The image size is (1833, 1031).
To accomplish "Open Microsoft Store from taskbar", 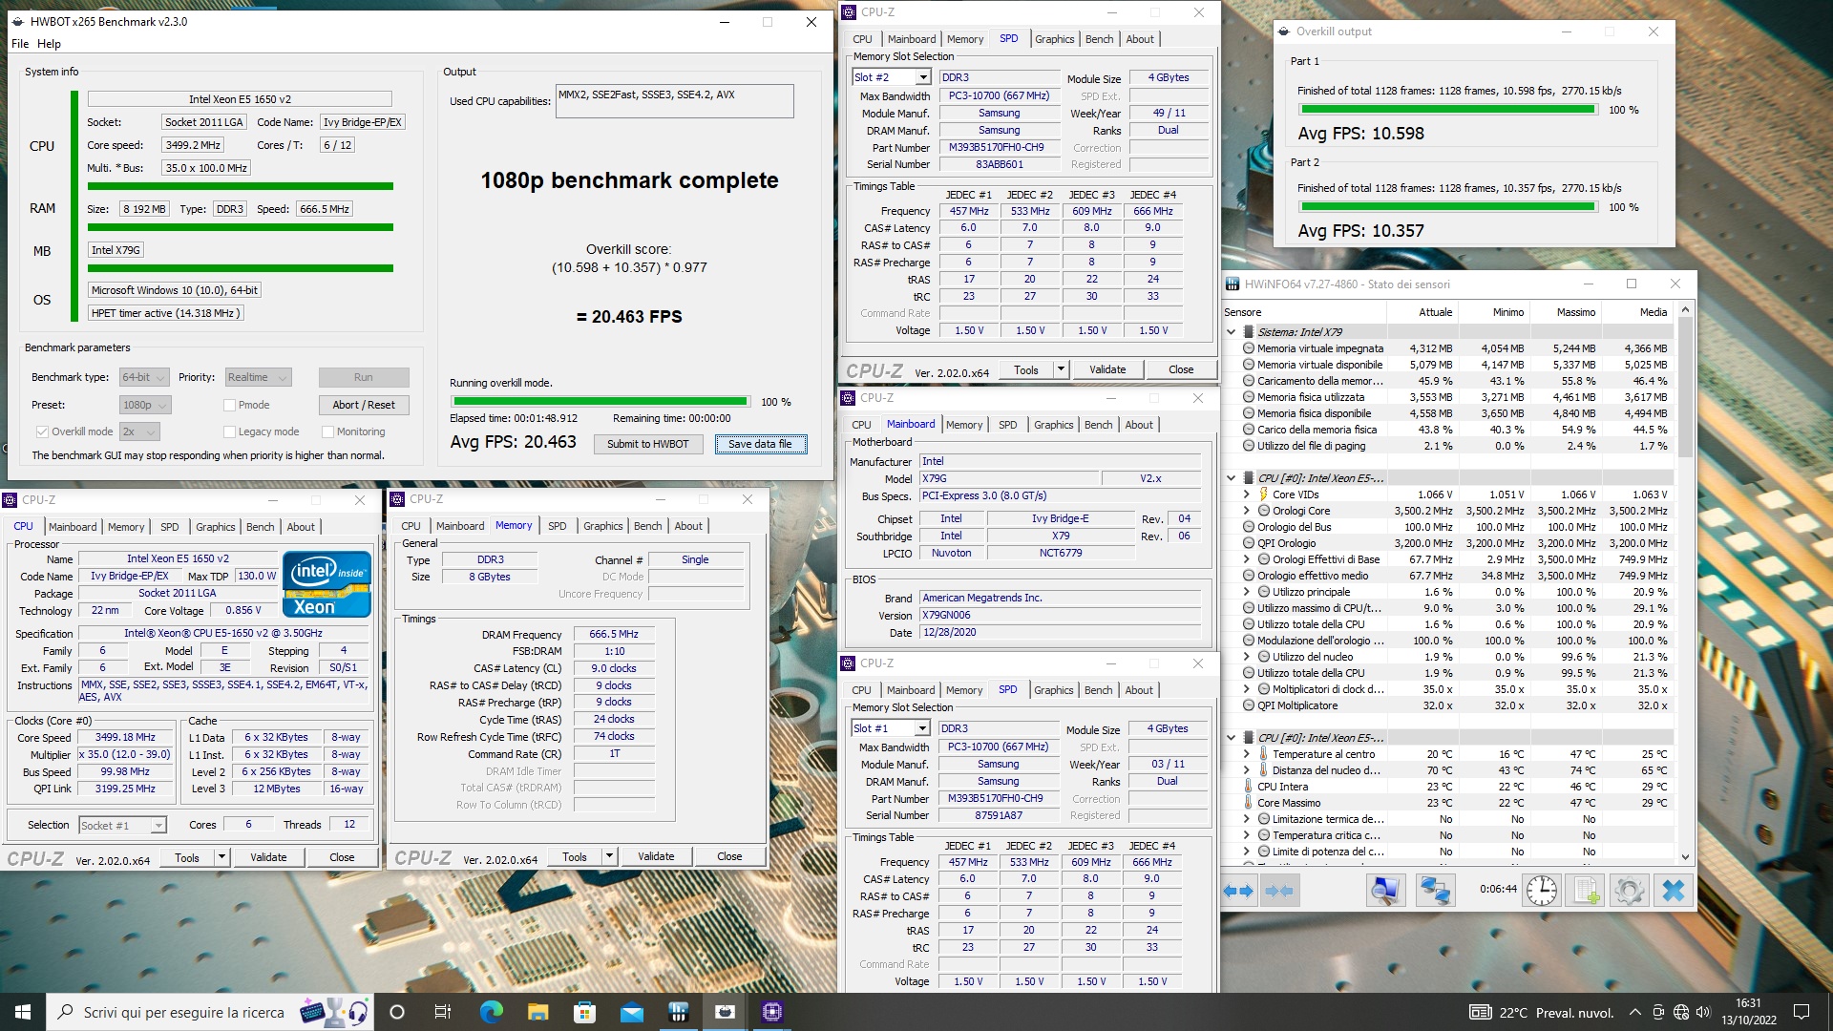I will (x=584, y=1012).
